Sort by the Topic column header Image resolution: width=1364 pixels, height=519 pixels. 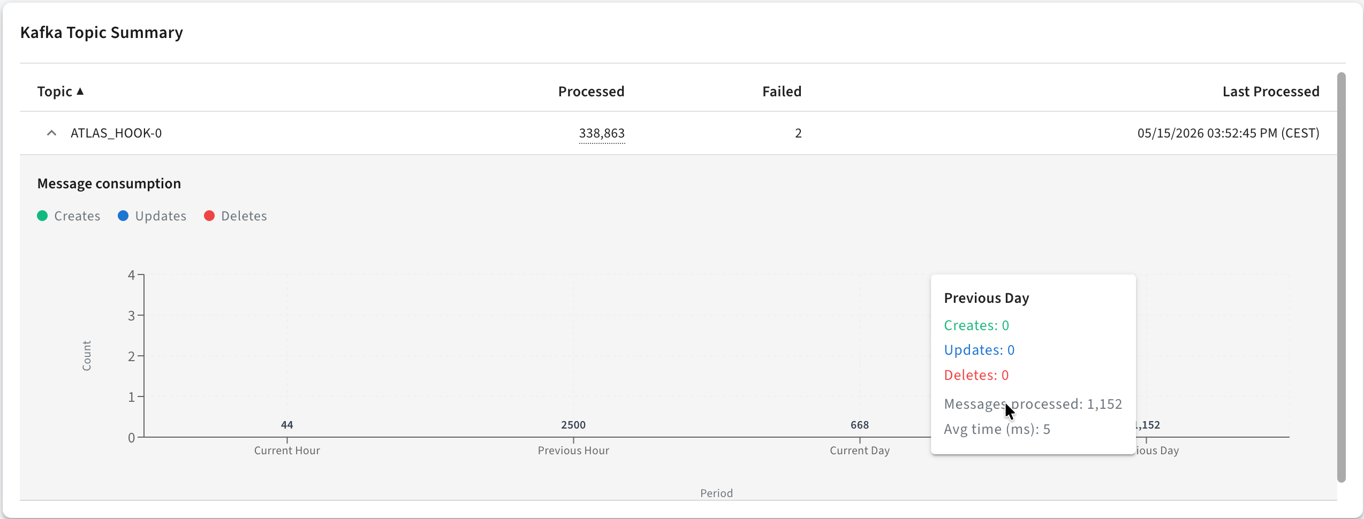[x=55, y=91]
